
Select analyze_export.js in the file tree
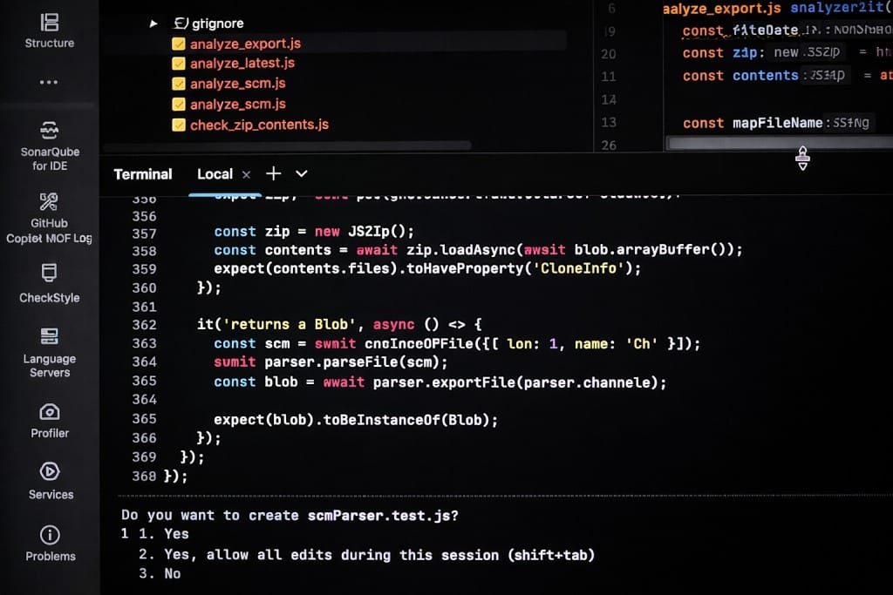pos(245,44)
